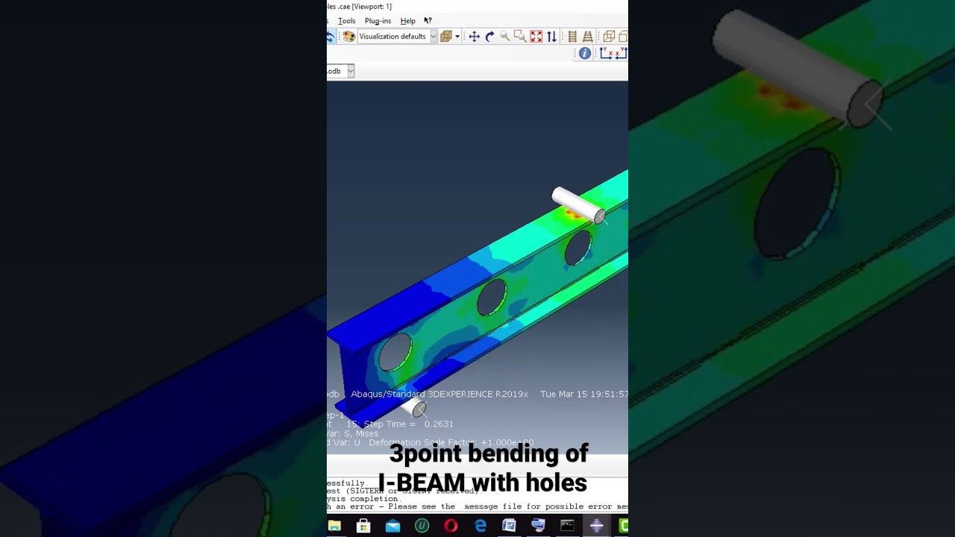Launch Microsoft Edge from the taskbar
This screenshot has width=955, height=537.
tap(480, 526)
